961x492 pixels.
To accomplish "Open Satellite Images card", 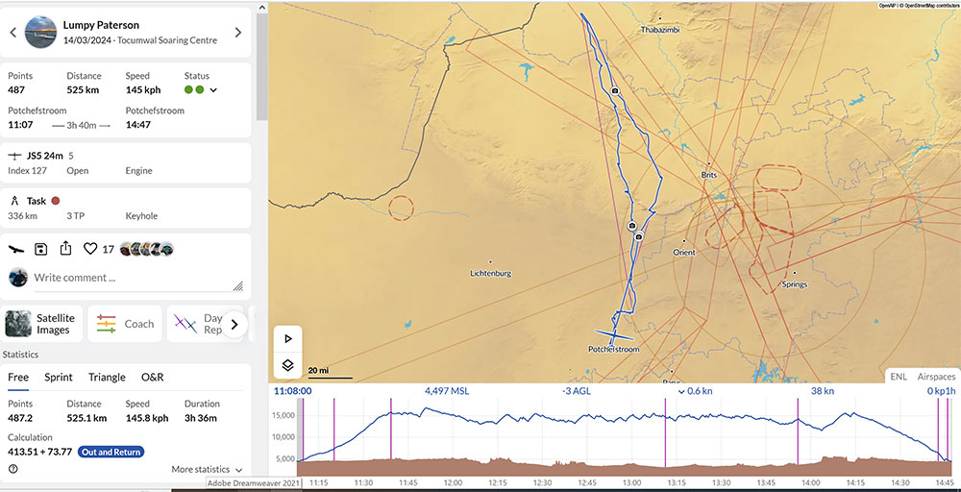I will pos(41,324).
